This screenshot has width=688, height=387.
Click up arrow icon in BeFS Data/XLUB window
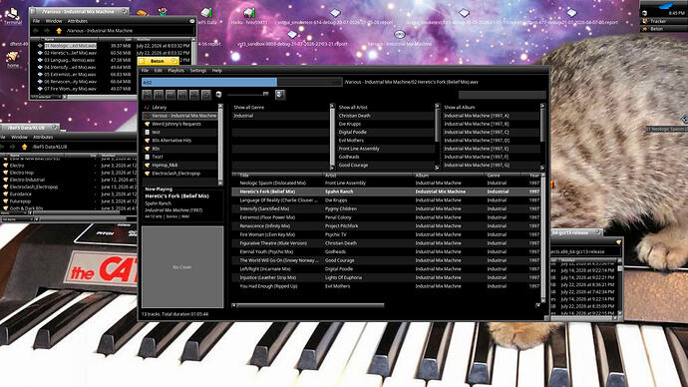(x=24, y=147)
